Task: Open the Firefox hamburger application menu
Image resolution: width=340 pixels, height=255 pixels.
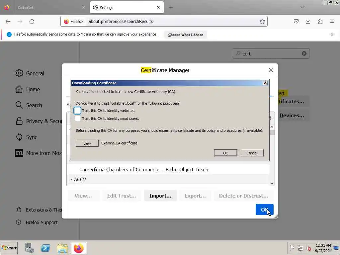Action: click(332, 21)
